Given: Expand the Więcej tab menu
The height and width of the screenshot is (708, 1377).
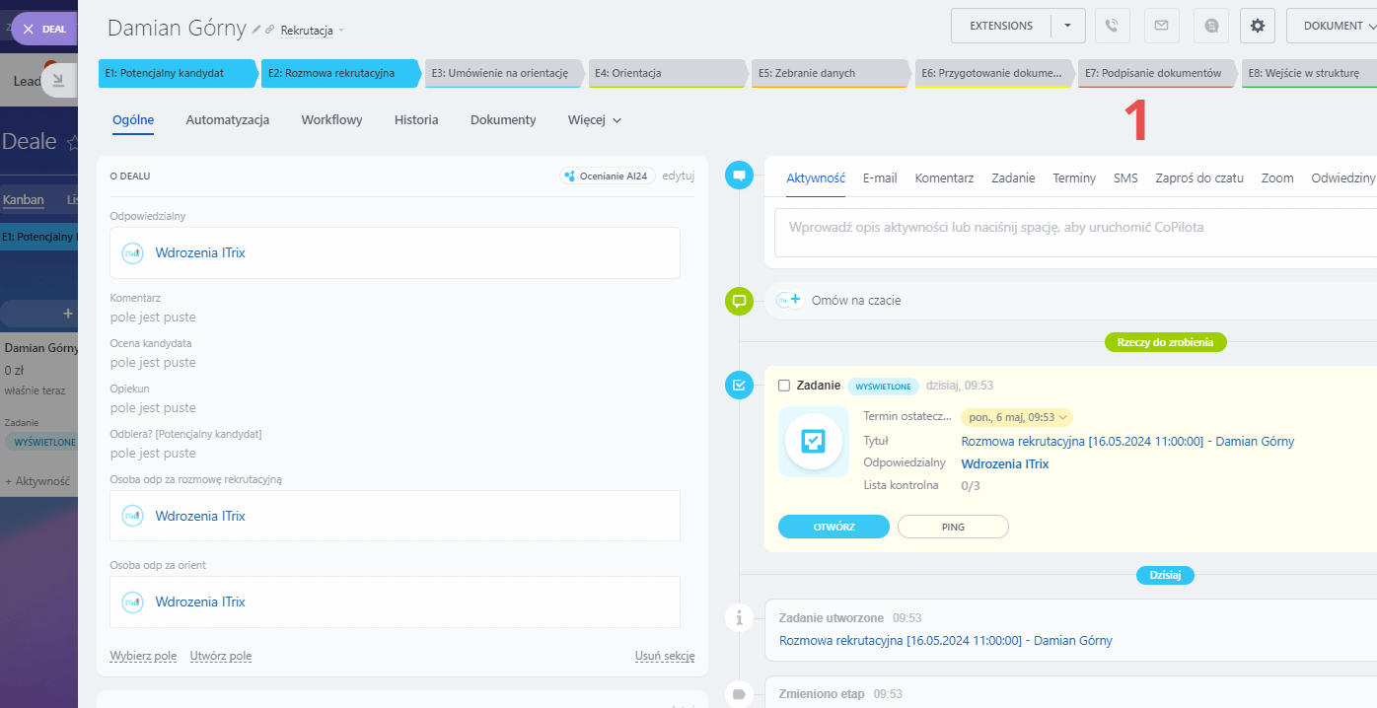Looking at the screenshot, I should pyautogui.click(x=594, y=120).
